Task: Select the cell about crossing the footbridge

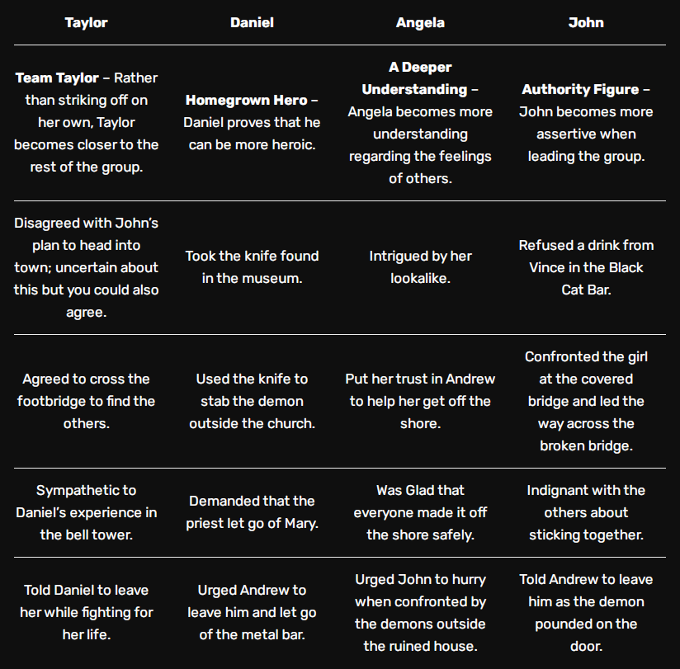Action: point(87,401)
